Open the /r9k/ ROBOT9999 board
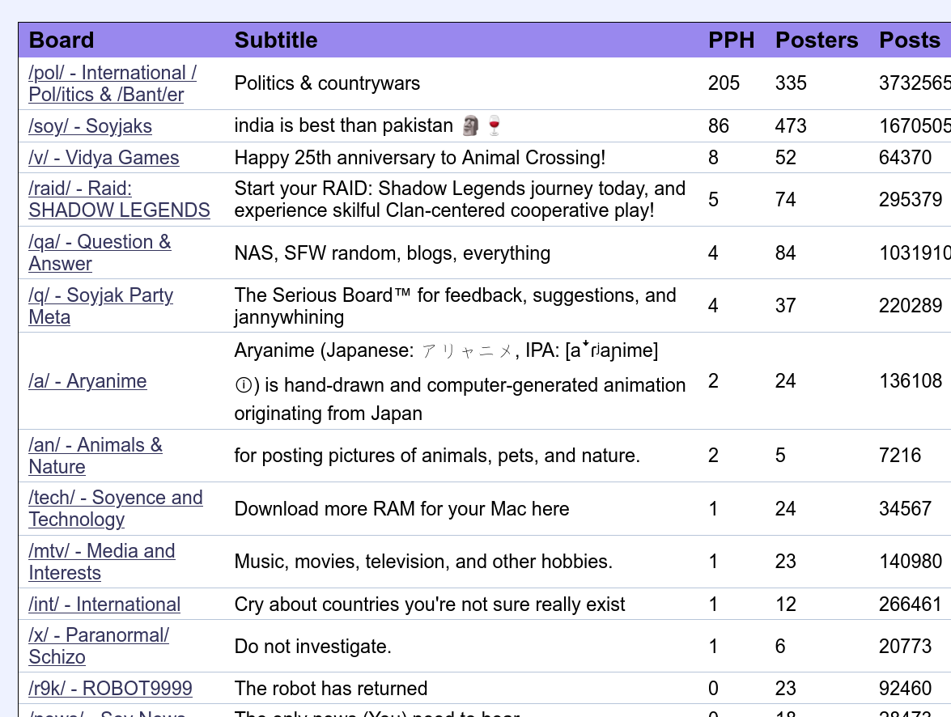 tap(110, 689)
